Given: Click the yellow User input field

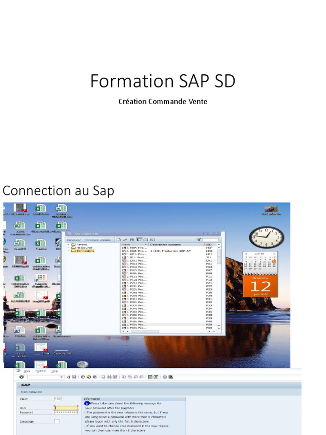Looking at the screenshot, I should 66,408.
